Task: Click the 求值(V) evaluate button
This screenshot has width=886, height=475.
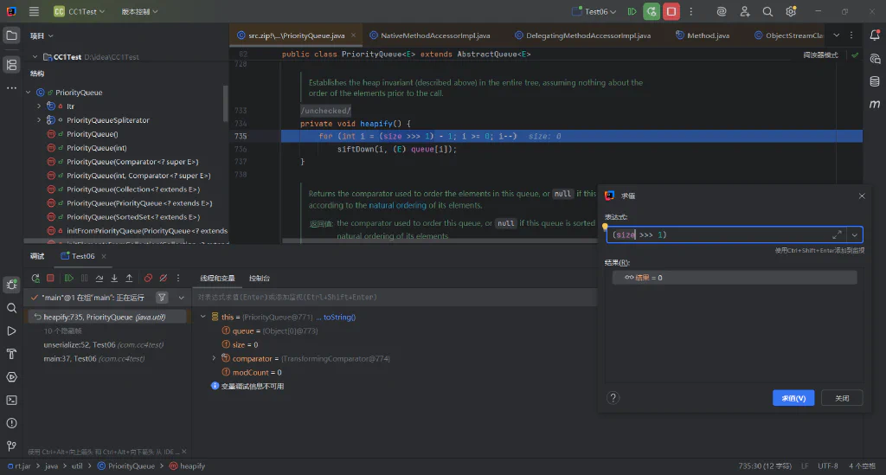Action: tap(793, 398)
